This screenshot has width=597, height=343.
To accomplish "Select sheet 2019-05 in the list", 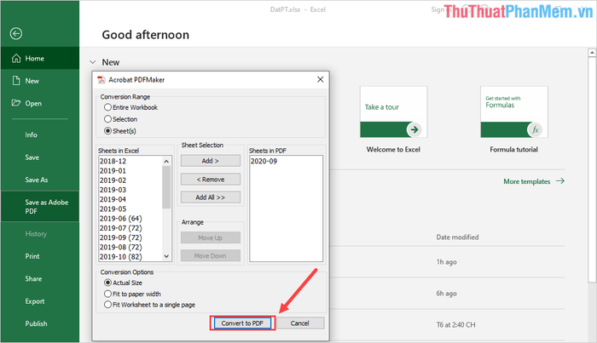I will coord(130,209).
